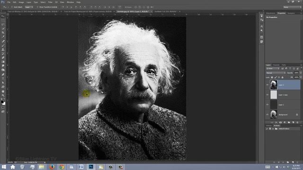Toggle Quick Mask mode icon
Image resolution: width=303 pixels, height=170 pixels.
pyautogui.click(x=3, y=108)
